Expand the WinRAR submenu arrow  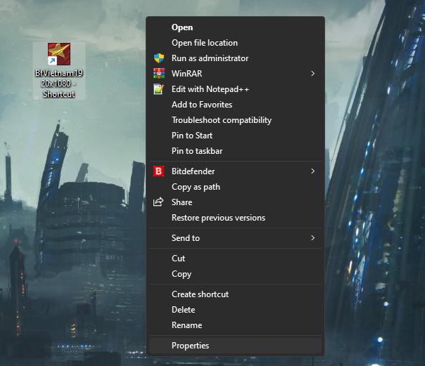pyautogui.click(x=312, y=74)
